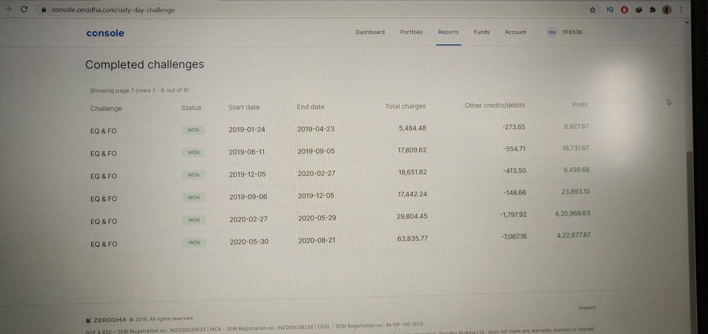Click the start date 2019-09-06
This screenshot has width=708, height=334.
click(x=247, y=198)
